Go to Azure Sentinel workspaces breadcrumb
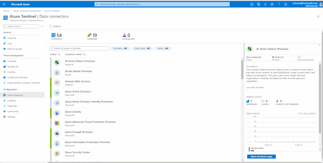This screenshot has height=163, width=323. click(27, 11)
